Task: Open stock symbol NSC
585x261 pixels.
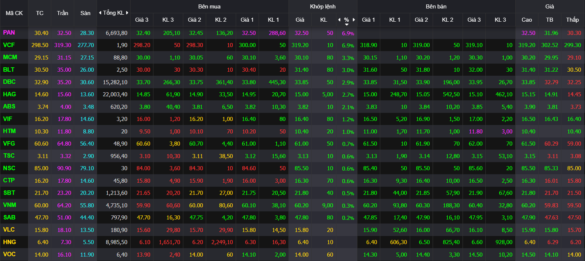Action: point(9,168)
